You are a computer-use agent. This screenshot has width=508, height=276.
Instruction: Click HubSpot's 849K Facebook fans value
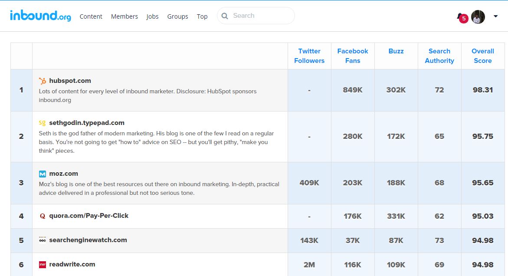click(x=353, y=90)
